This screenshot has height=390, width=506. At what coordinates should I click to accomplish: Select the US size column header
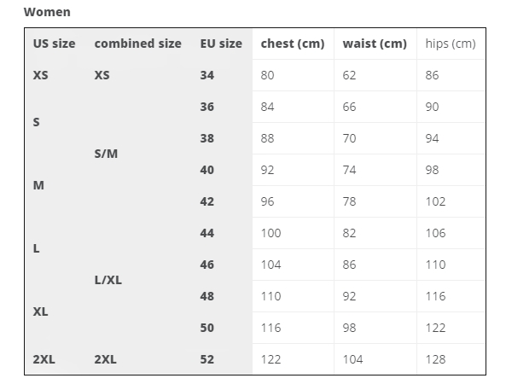[55, 44]
